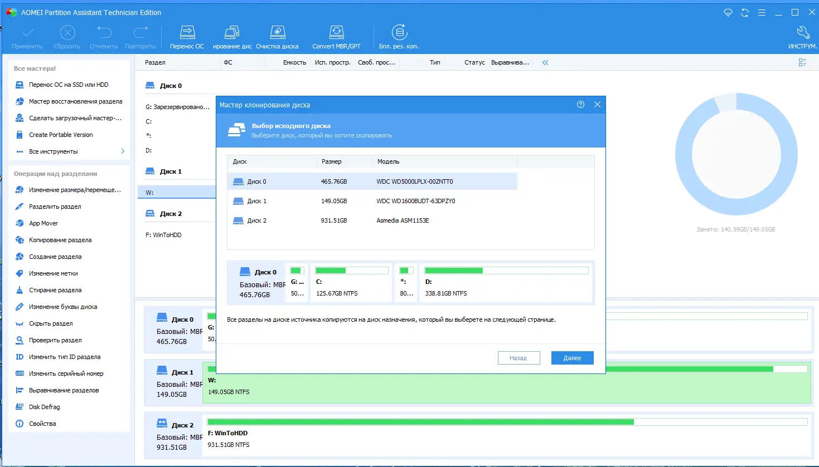Select Диск 2 row in source list
The height and width of the screenshot is (467, 819).
[372, 220]
